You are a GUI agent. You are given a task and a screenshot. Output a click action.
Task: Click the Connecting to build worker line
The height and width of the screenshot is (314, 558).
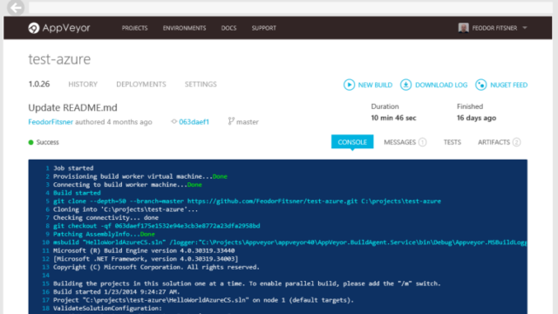(x=127, y=184)
